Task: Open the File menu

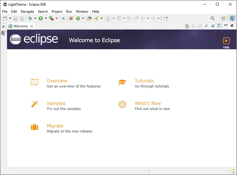Action: point(5,12)
